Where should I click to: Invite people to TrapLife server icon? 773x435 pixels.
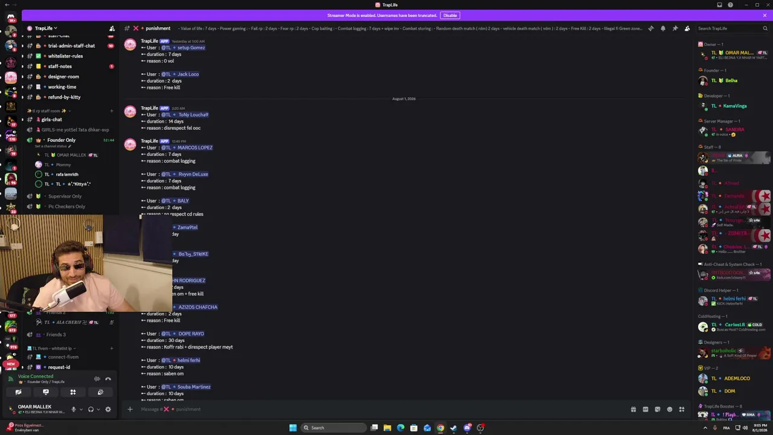point(112,28)
